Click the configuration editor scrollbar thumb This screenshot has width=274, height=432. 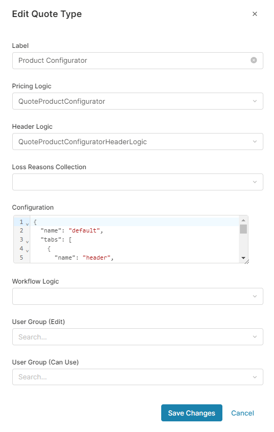243,229
